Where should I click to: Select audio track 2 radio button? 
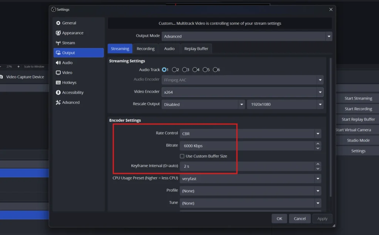(x=174, y=70)
